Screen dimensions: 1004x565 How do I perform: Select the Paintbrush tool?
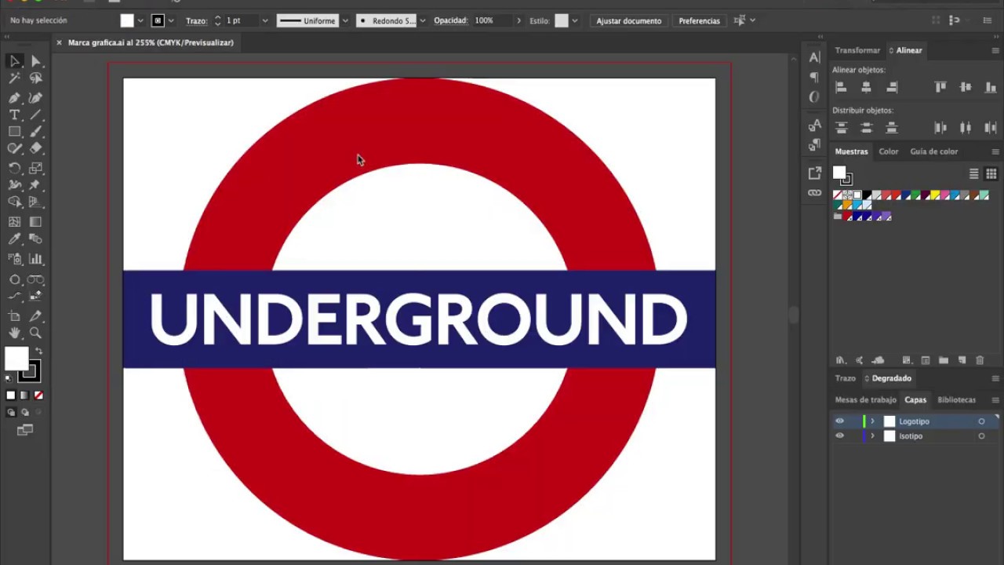pos(35,132)
